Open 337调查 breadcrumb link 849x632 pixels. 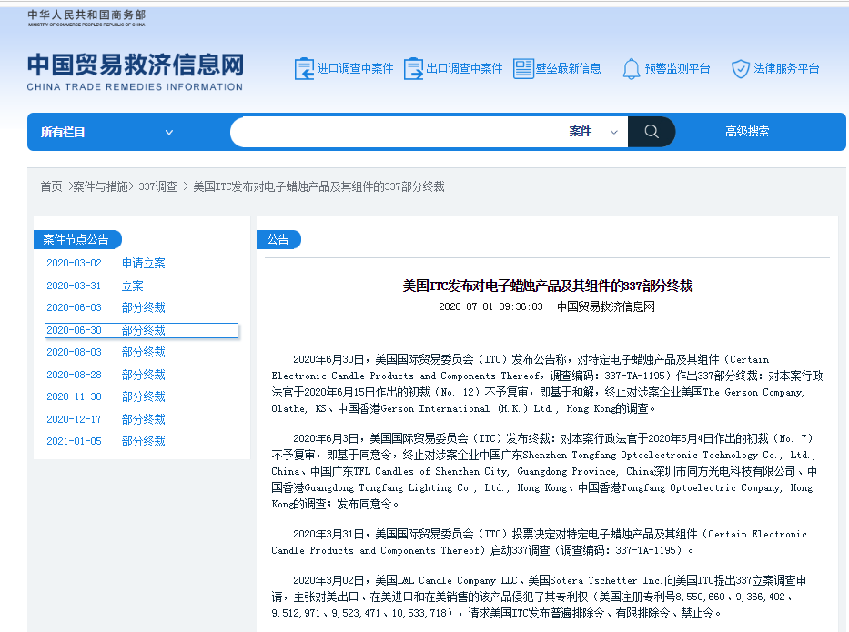point(157,186)
